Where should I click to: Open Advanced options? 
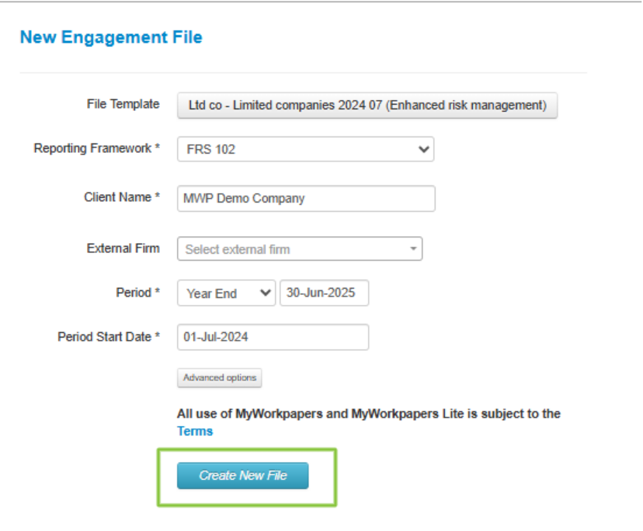[220, 377]
